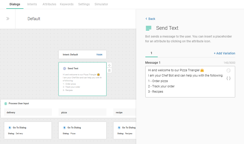The image size is (244, 144).
Task: Click the curly braces attribute placeholder icon
Action: click(228, 78)
